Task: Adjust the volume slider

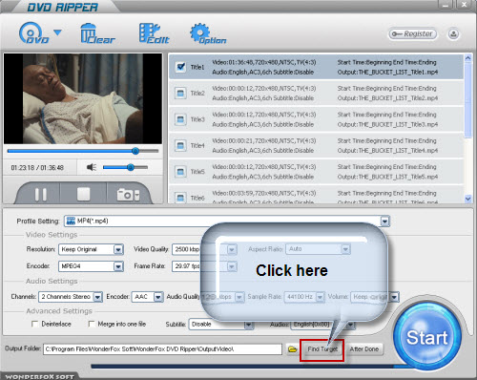Action: (x=125, y=167)
